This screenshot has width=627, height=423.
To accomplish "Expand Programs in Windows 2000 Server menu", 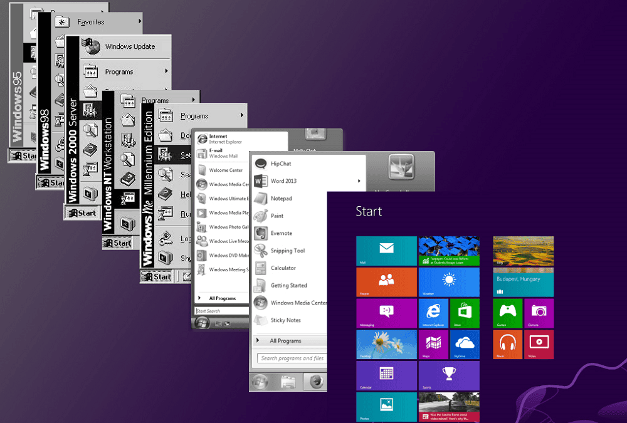I will (x=166, y=71).
